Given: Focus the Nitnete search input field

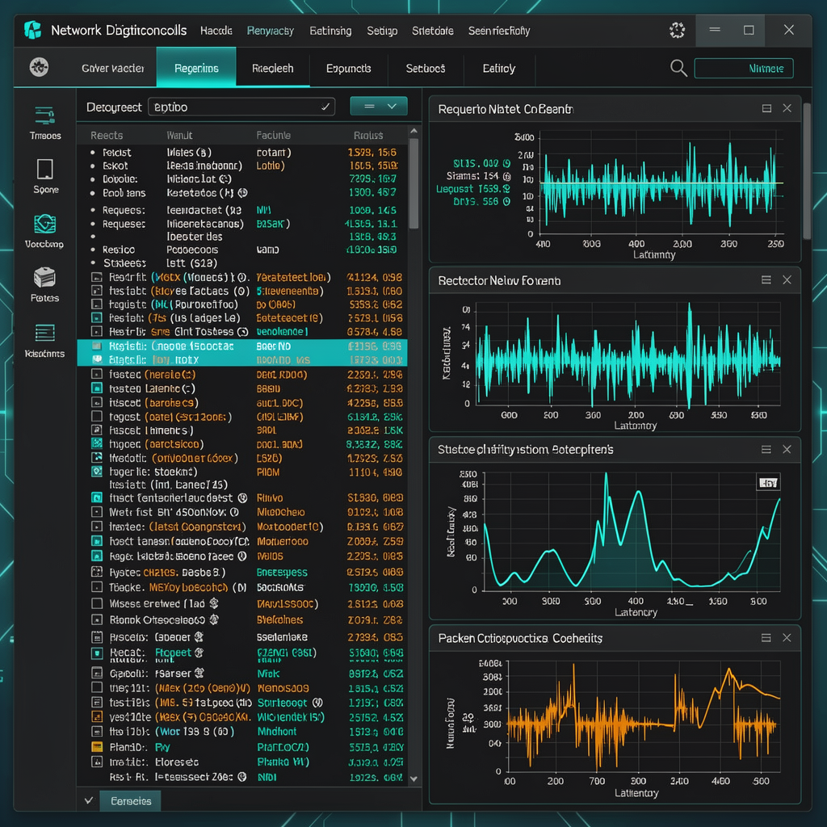Looking at the screenshot, I should 744,68.
